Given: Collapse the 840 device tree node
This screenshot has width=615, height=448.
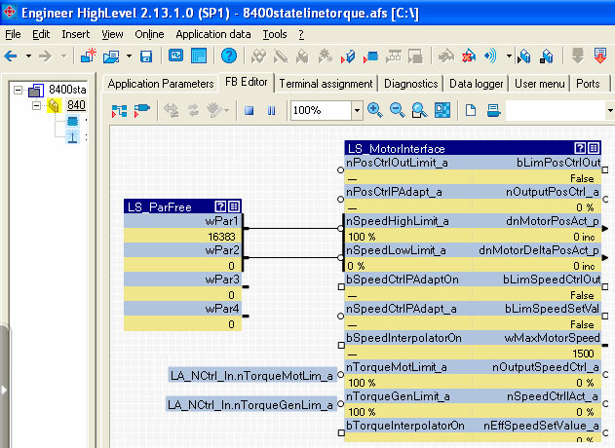Looking at the screenshot, I should (x=37, y=105).
